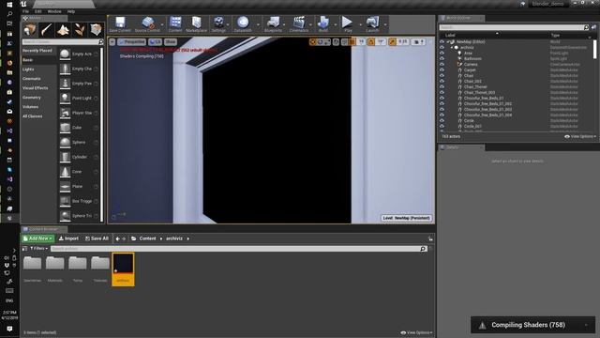This screenshot has height=338, width=600.
Task: Open the File menu
Action: [x=25, y=11]
